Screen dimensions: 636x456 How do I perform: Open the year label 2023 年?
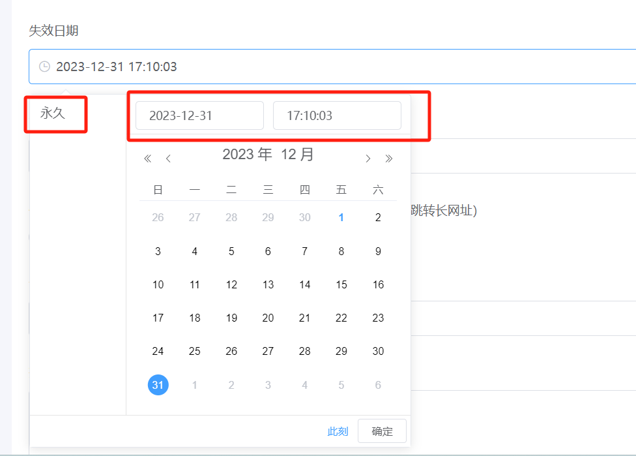[247, 155]
